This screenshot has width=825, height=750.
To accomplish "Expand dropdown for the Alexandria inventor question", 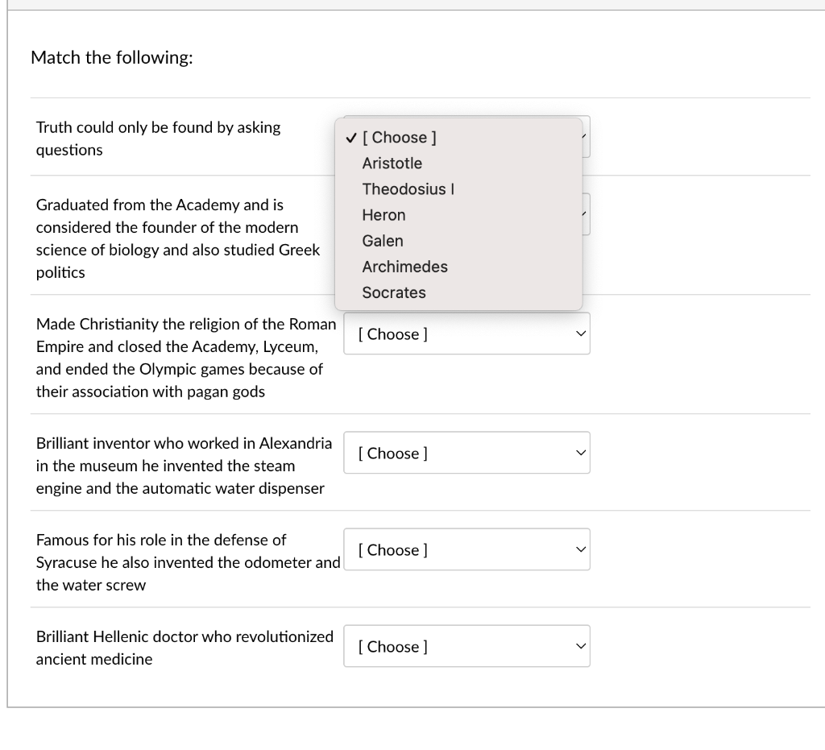I will click(x=466, y=453).
